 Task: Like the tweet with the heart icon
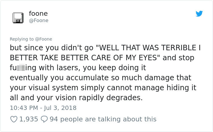[x=14, y=119]
